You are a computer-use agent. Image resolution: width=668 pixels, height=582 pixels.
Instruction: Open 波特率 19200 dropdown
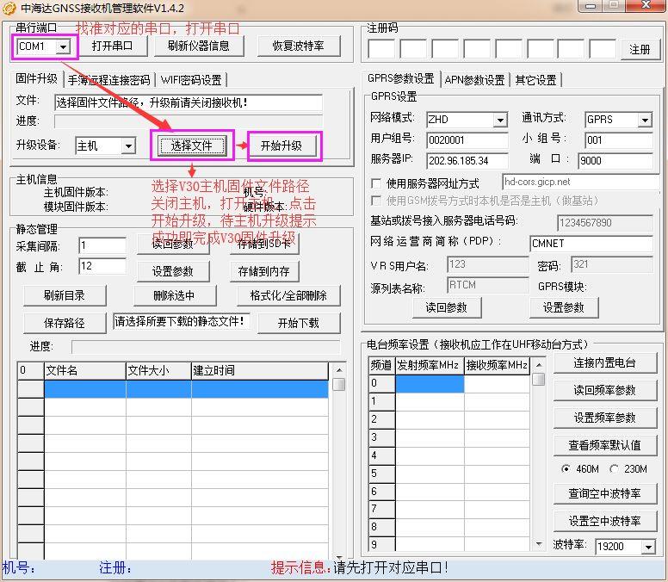point(648,547)
